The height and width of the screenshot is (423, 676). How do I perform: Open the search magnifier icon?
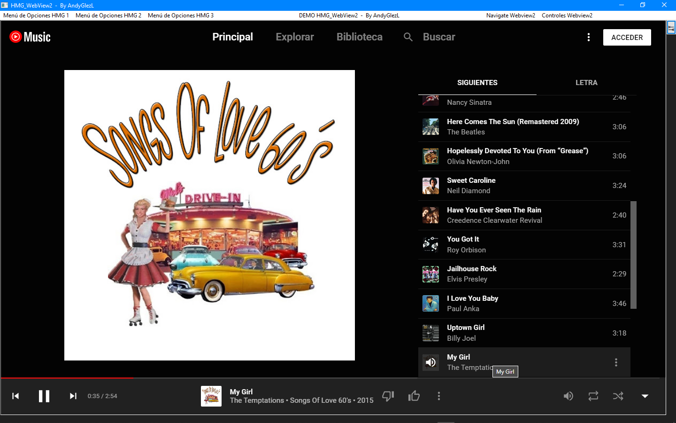coord(408,37)
